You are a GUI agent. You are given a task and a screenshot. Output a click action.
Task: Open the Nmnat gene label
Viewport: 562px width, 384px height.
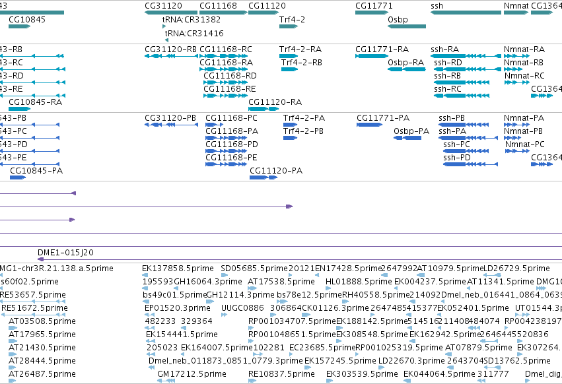pos(516,6)
